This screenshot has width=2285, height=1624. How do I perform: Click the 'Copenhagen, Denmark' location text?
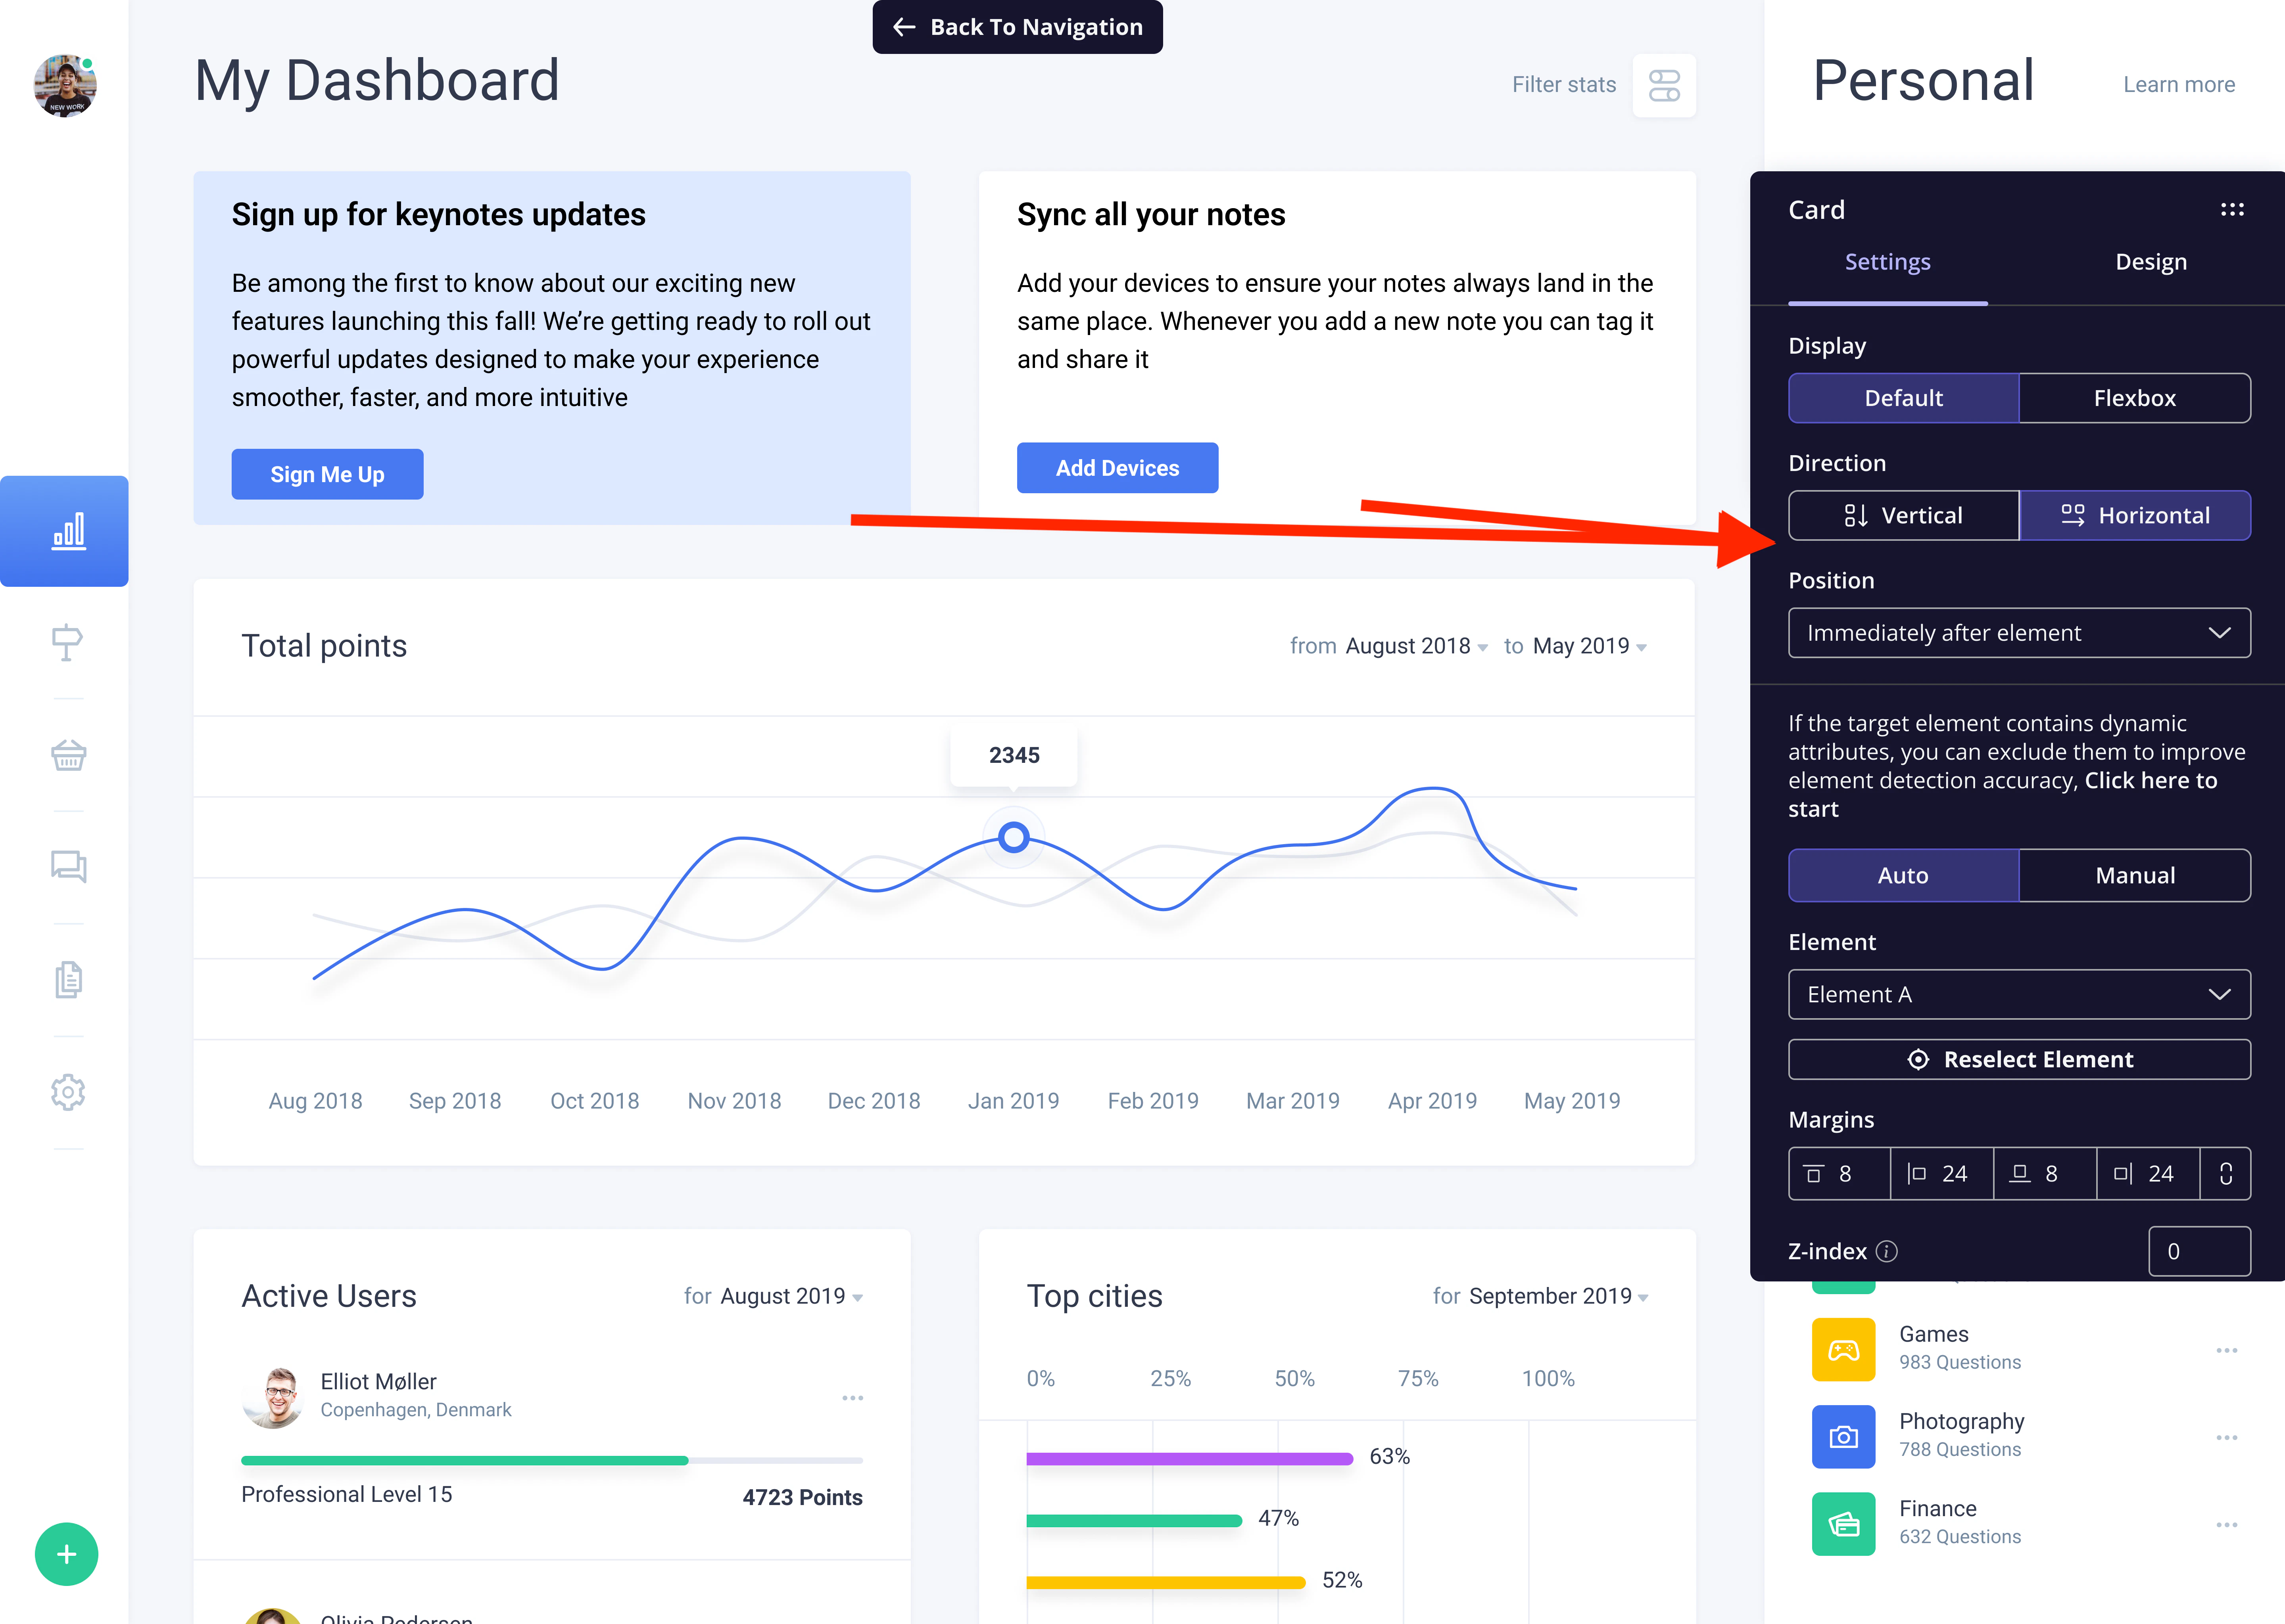pyautogui.click(x=415, y=1409)
